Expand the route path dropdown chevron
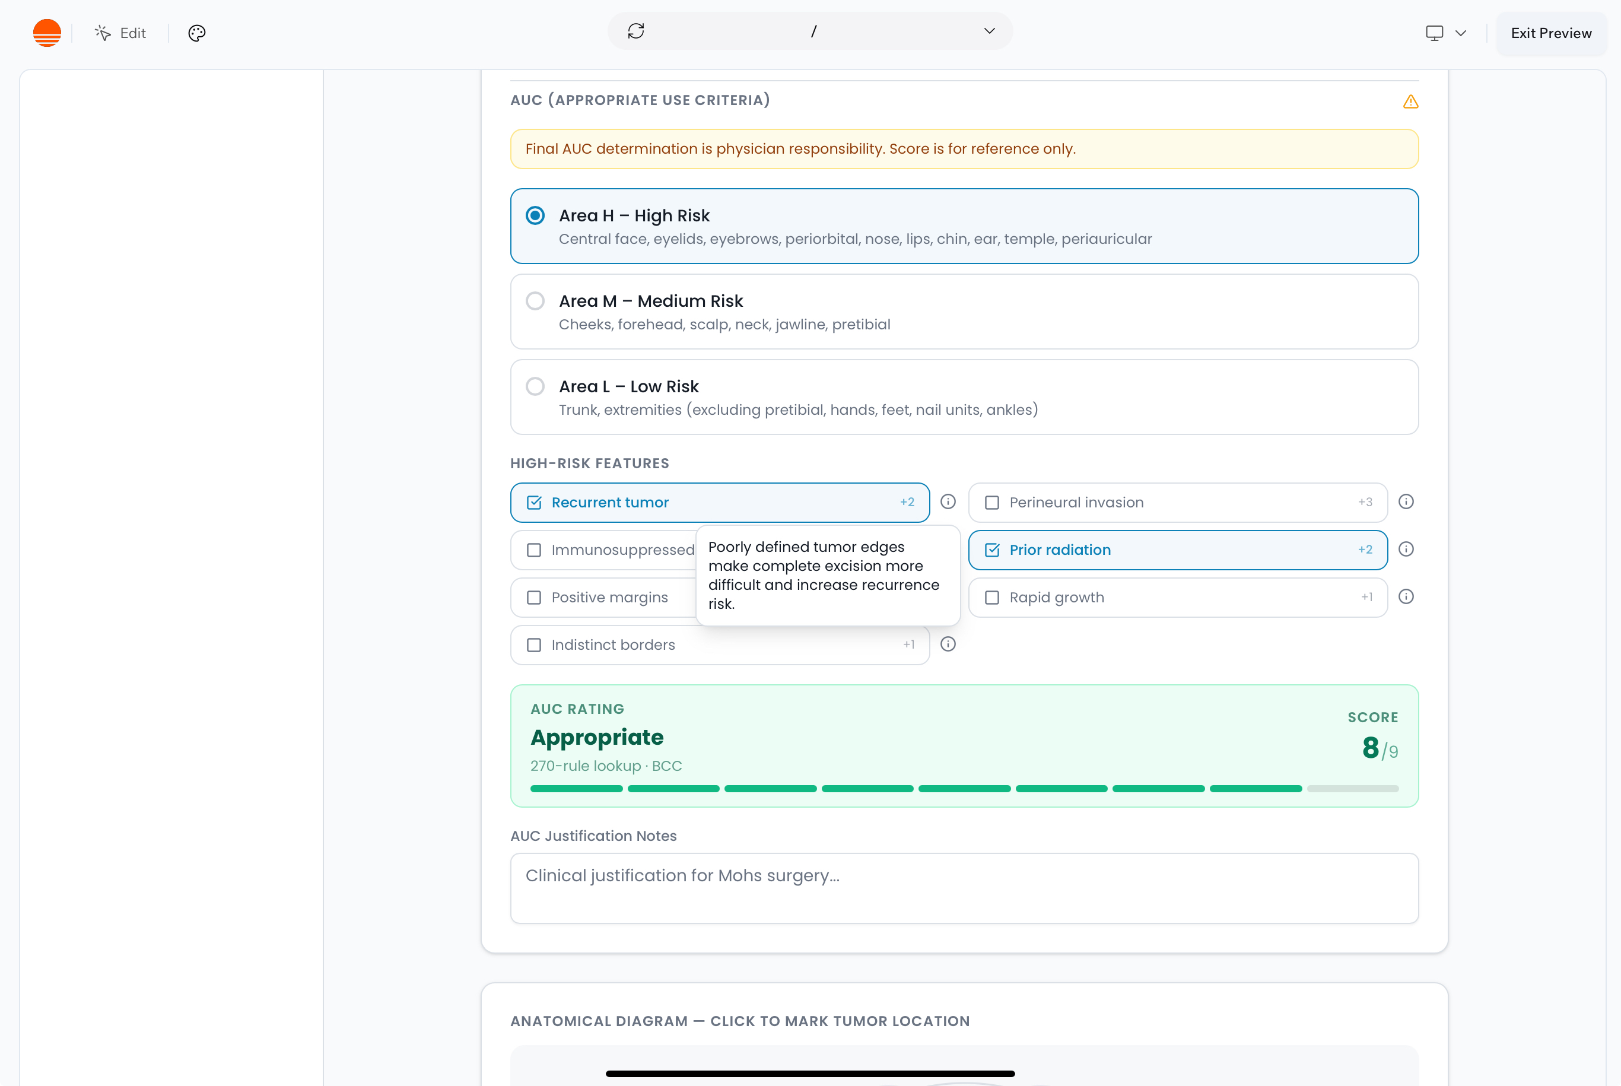 pos(989,31)
